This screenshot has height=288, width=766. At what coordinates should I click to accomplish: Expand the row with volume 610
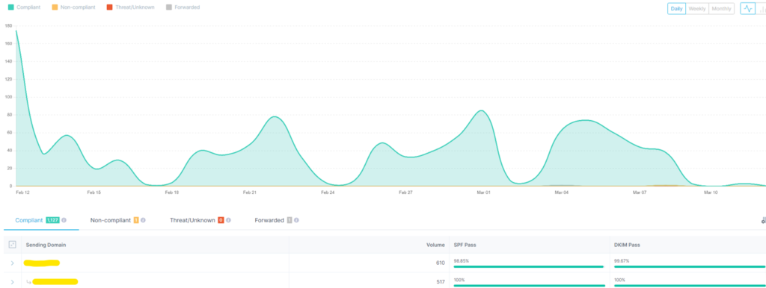pyautogui.click(x=13, y=263)
